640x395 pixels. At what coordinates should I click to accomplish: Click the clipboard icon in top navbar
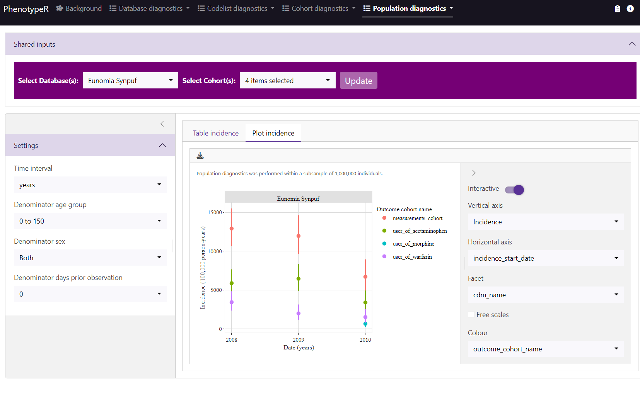click(x=617, y=8)
